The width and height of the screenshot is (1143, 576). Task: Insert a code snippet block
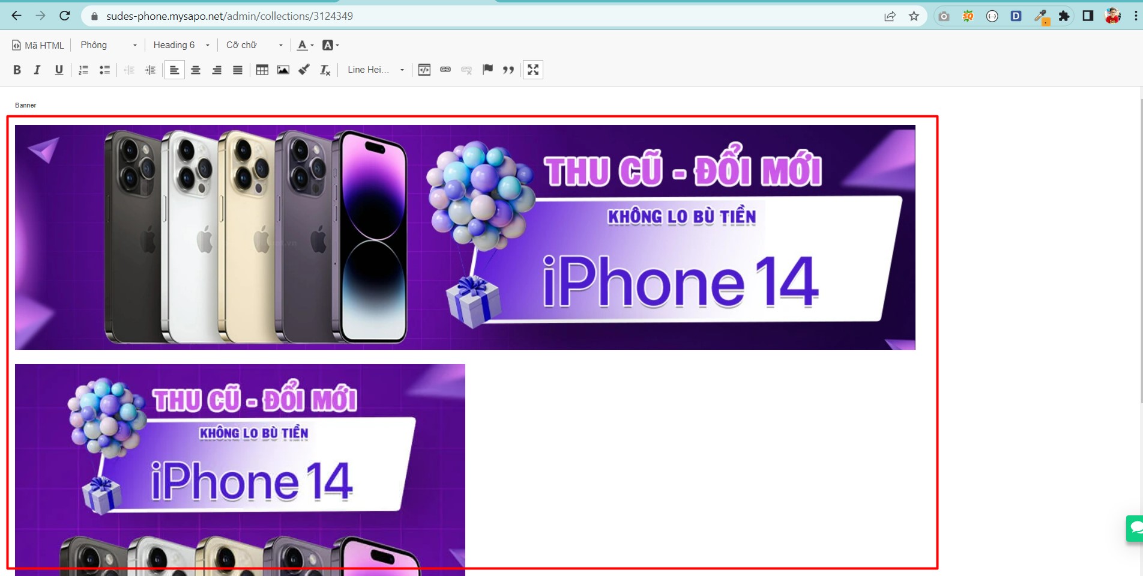click(424, 70)
